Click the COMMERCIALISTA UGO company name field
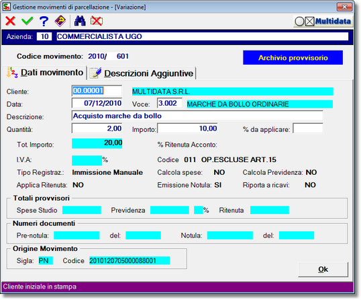This screenshot has height=300, width=361. (203, 36)
